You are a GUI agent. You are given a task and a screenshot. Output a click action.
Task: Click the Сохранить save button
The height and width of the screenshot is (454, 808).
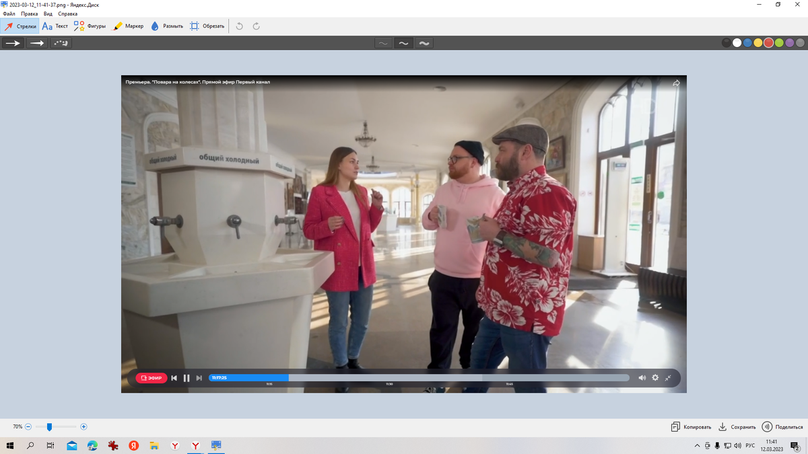pyautogui.click(x=737, y=427)
